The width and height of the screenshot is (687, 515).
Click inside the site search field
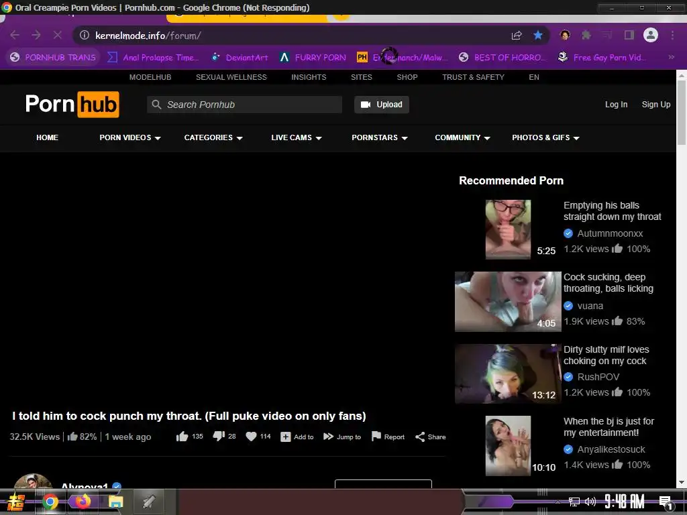click(244, 105)
